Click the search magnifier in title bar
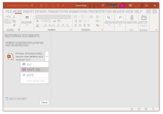 click(103, 5)
